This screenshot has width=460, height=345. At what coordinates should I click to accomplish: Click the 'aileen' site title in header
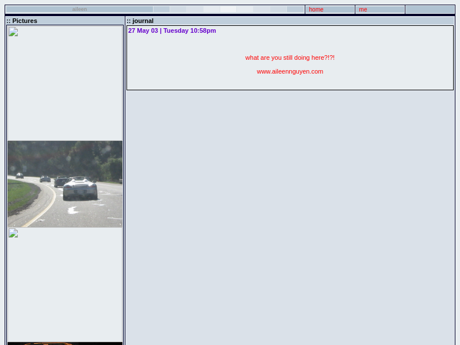(x=79, y=9)
